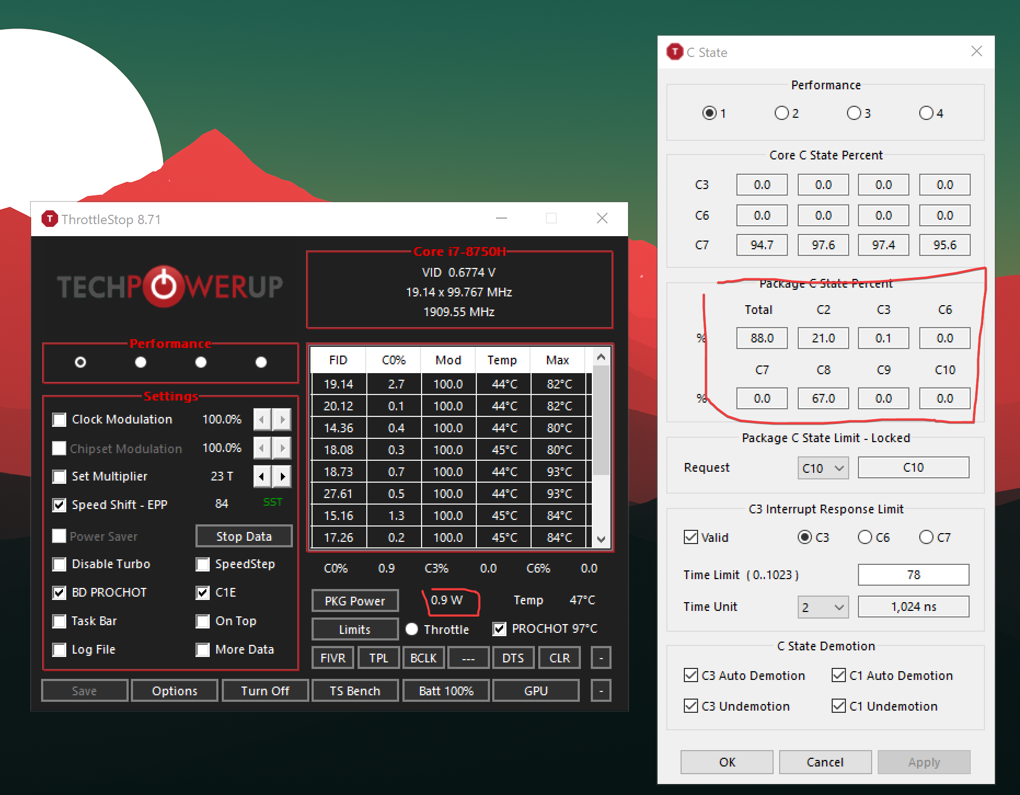Click OK in C State window

pos(727,762)
